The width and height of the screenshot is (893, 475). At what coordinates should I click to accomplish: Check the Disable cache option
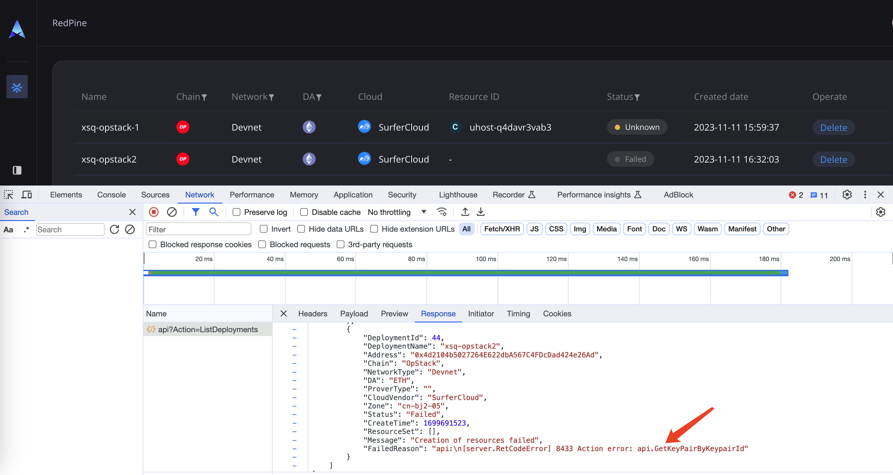click(304, 212)
